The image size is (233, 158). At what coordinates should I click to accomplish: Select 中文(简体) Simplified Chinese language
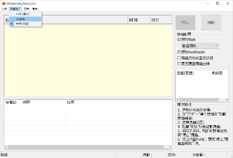pos(25,14)
